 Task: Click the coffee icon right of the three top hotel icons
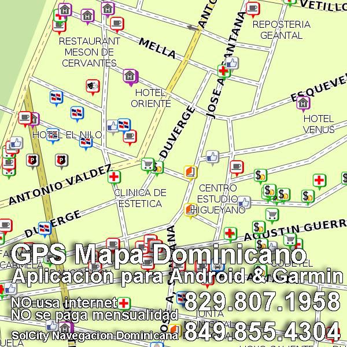(x=117, y=24)
